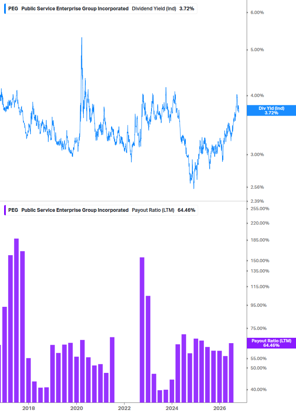Viewport: 296px width, 415px height.
Task: Select the purple color marker in Payout Ratio legend
Action: point(5,210)
